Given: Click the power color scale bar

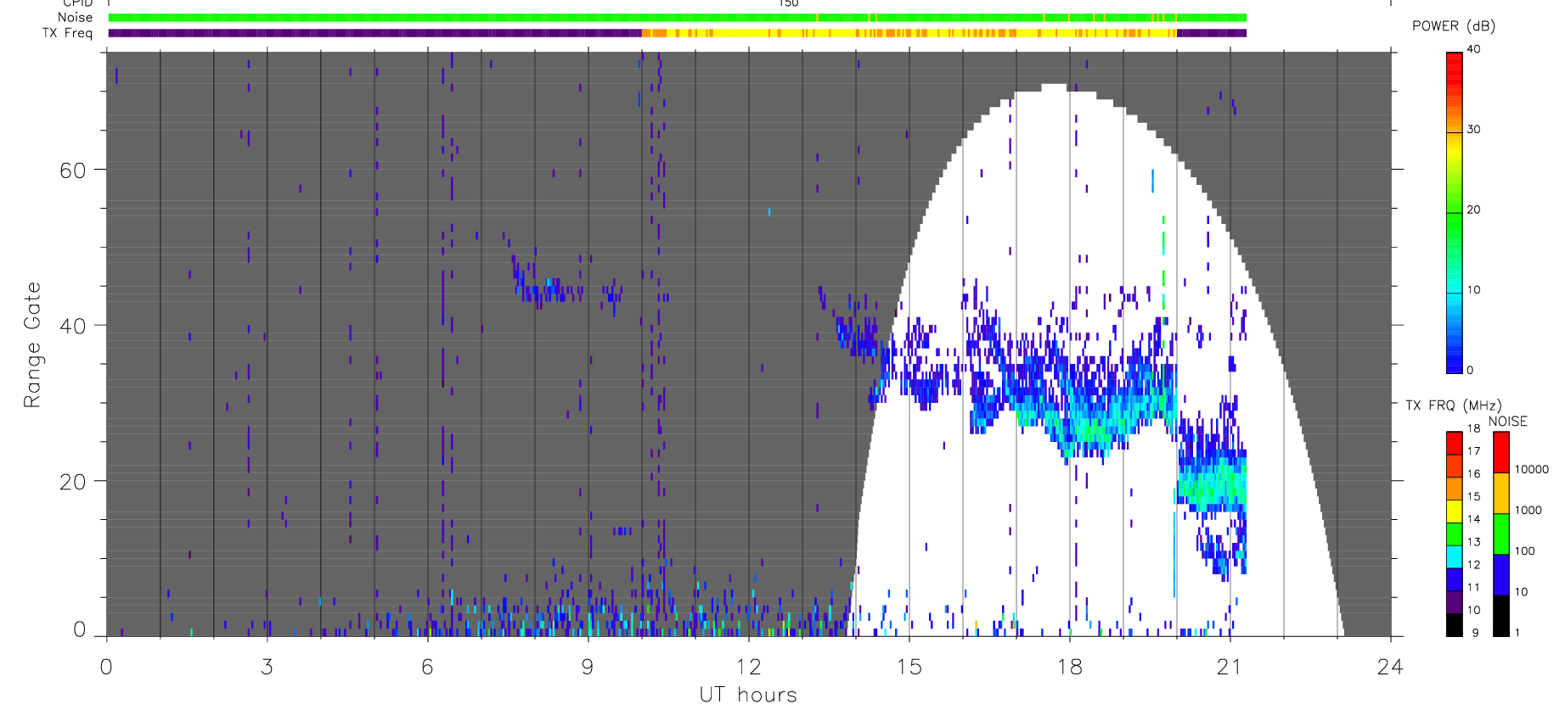Looking at the screenshot, I should 1455,213.
